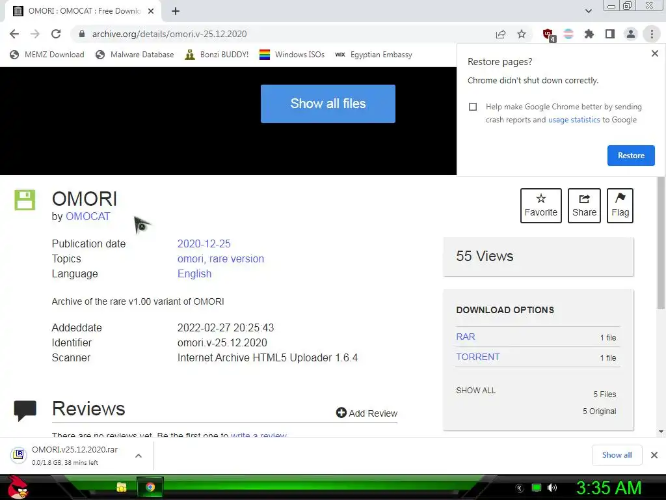The width and height of the screenshot is (666, 500).
Task: Click the volume speaker tray icon
Action: tap(552, 488)
